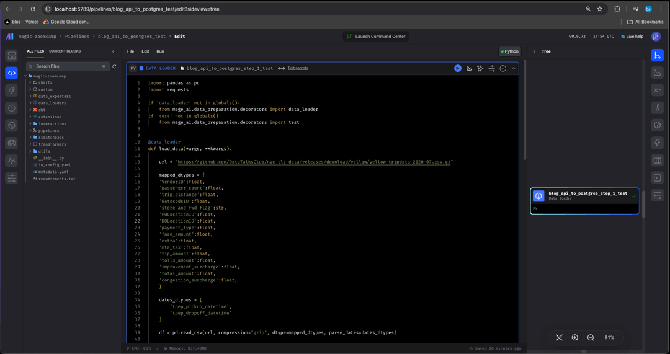Go to Pipelines in breadcrumb

coord(78,37)
